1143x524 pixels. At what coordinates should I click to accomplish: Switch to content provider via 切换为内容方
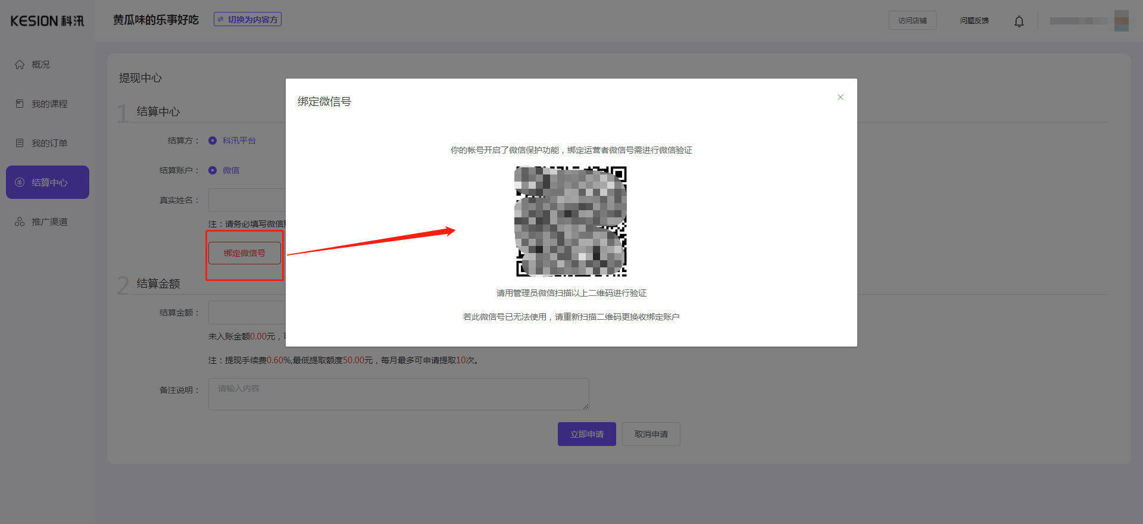click(x=248, y=20)
